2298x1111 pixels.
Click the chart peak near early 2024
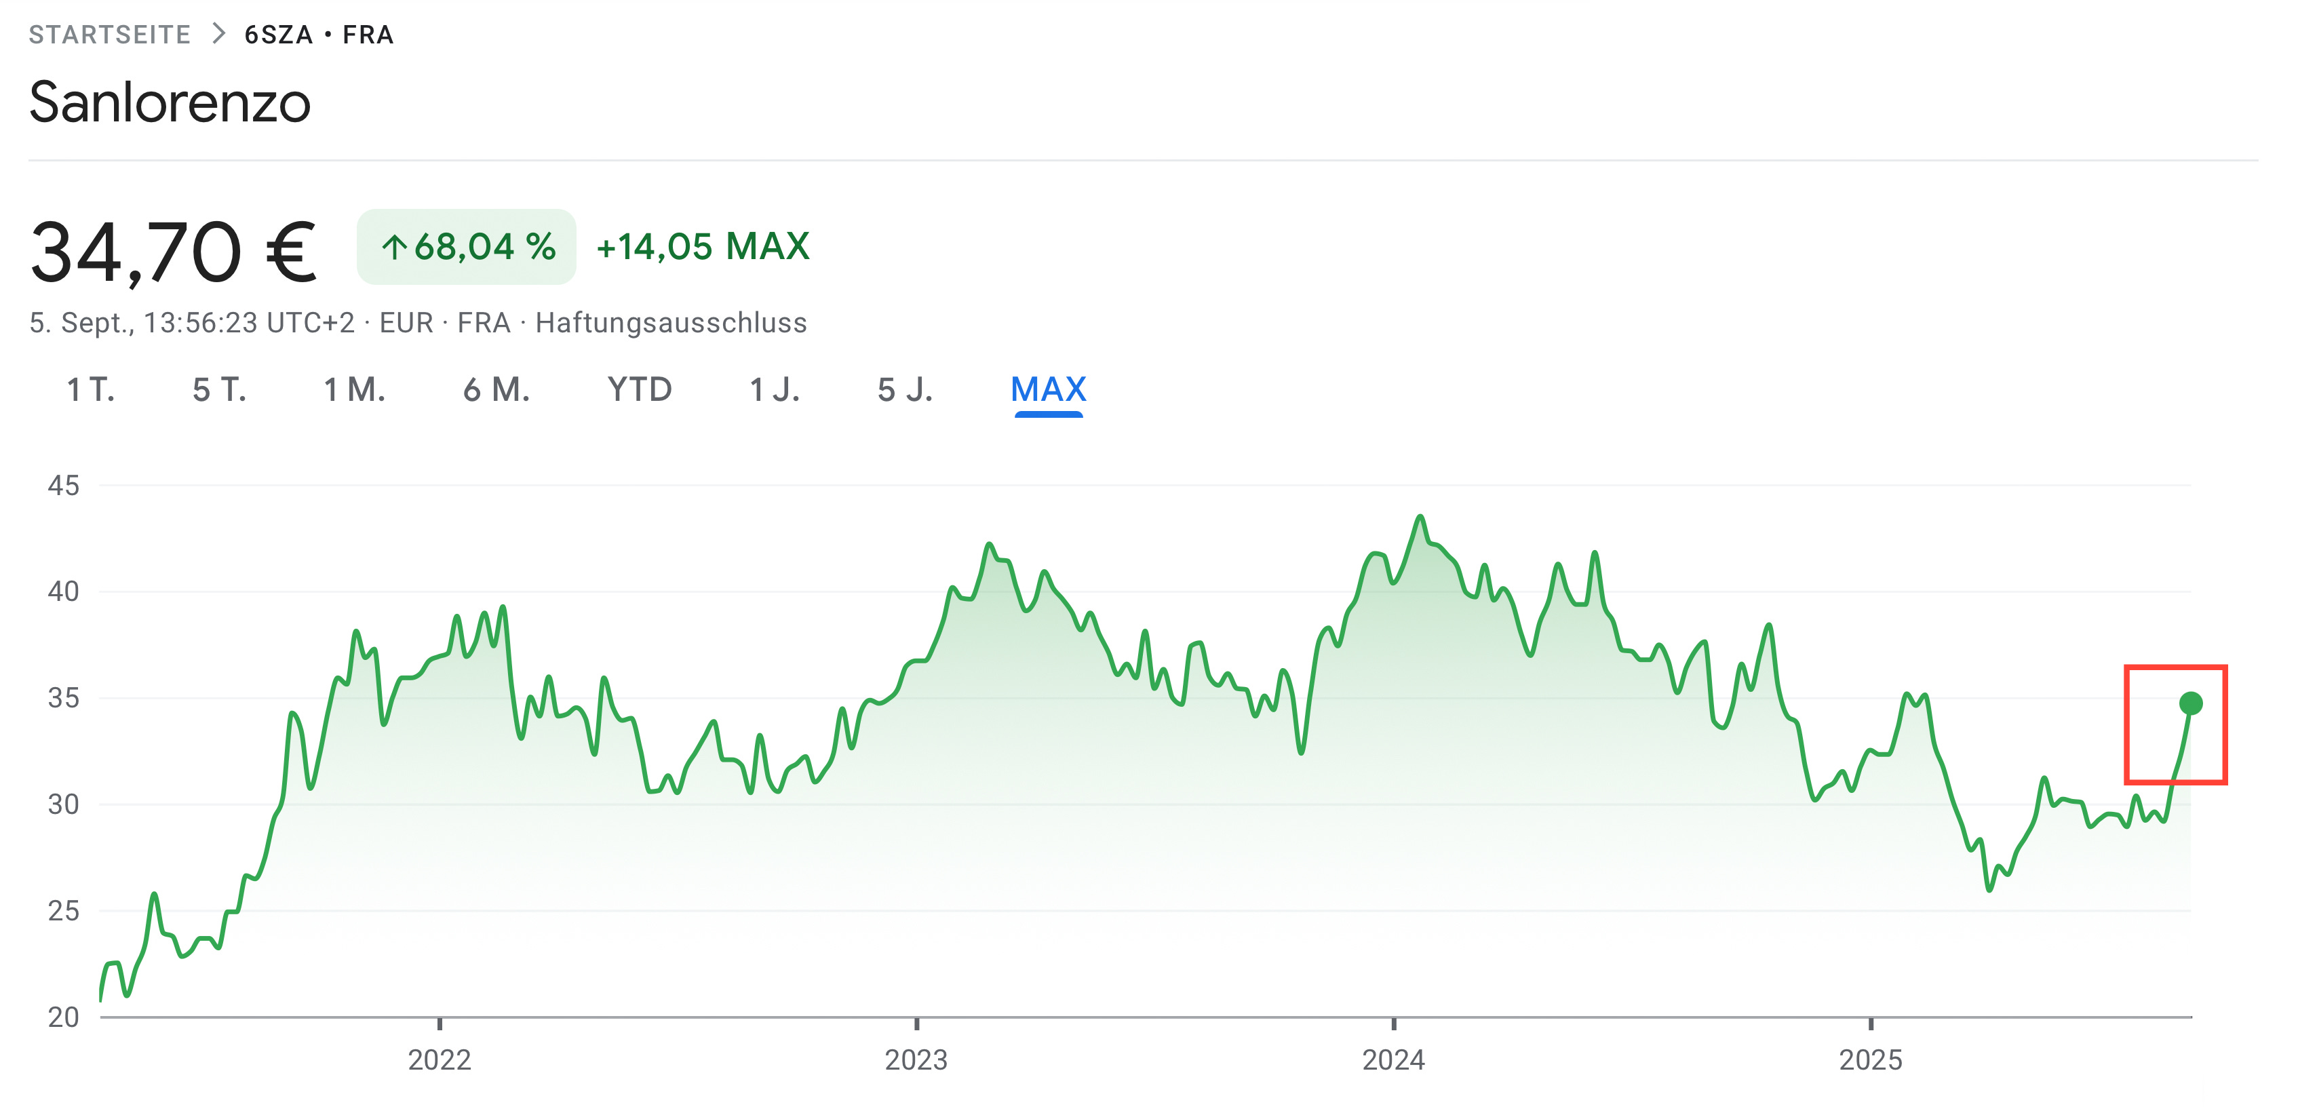(1420, 517)
